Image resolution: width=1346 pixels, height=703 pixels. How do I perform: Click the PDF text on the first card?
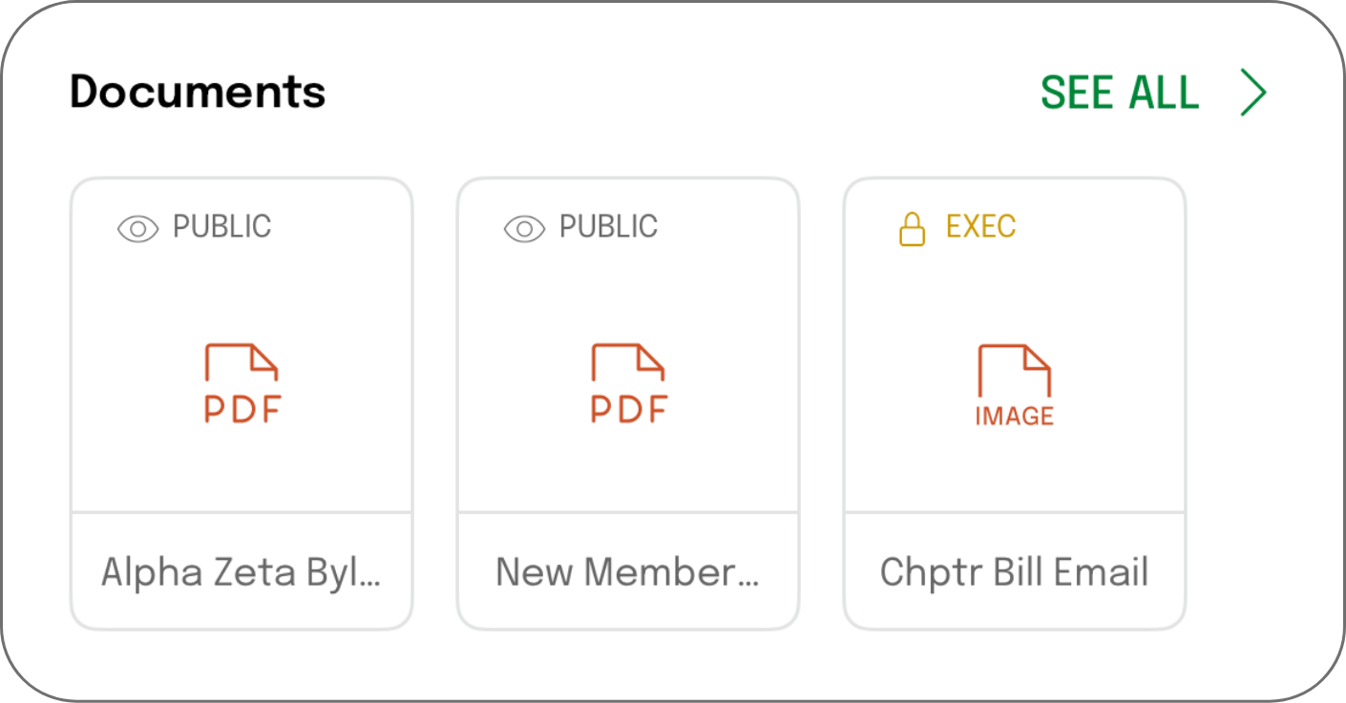point(242,409)
